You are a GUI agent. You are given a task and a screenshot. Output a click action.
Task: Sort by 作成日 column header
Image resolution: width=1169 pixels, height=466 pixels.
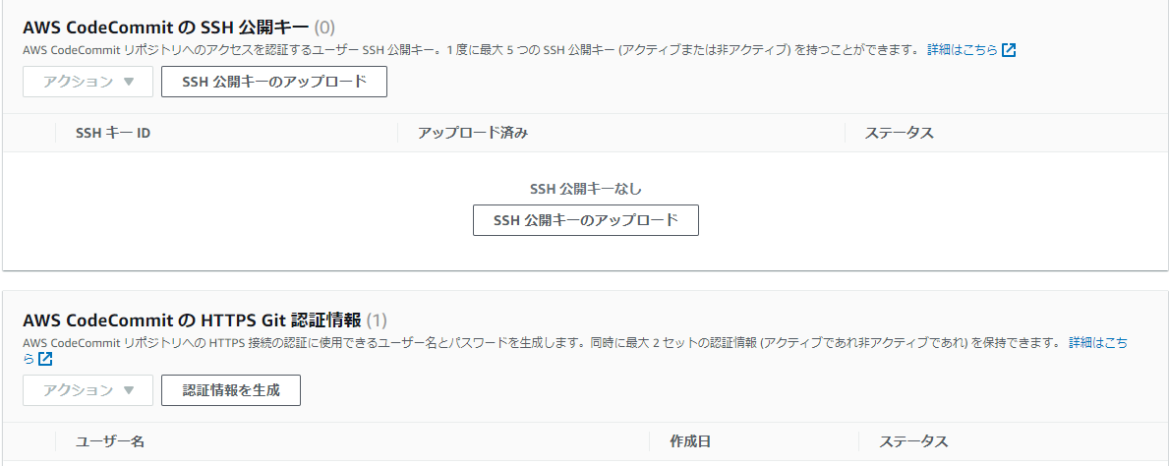(690, 441)
